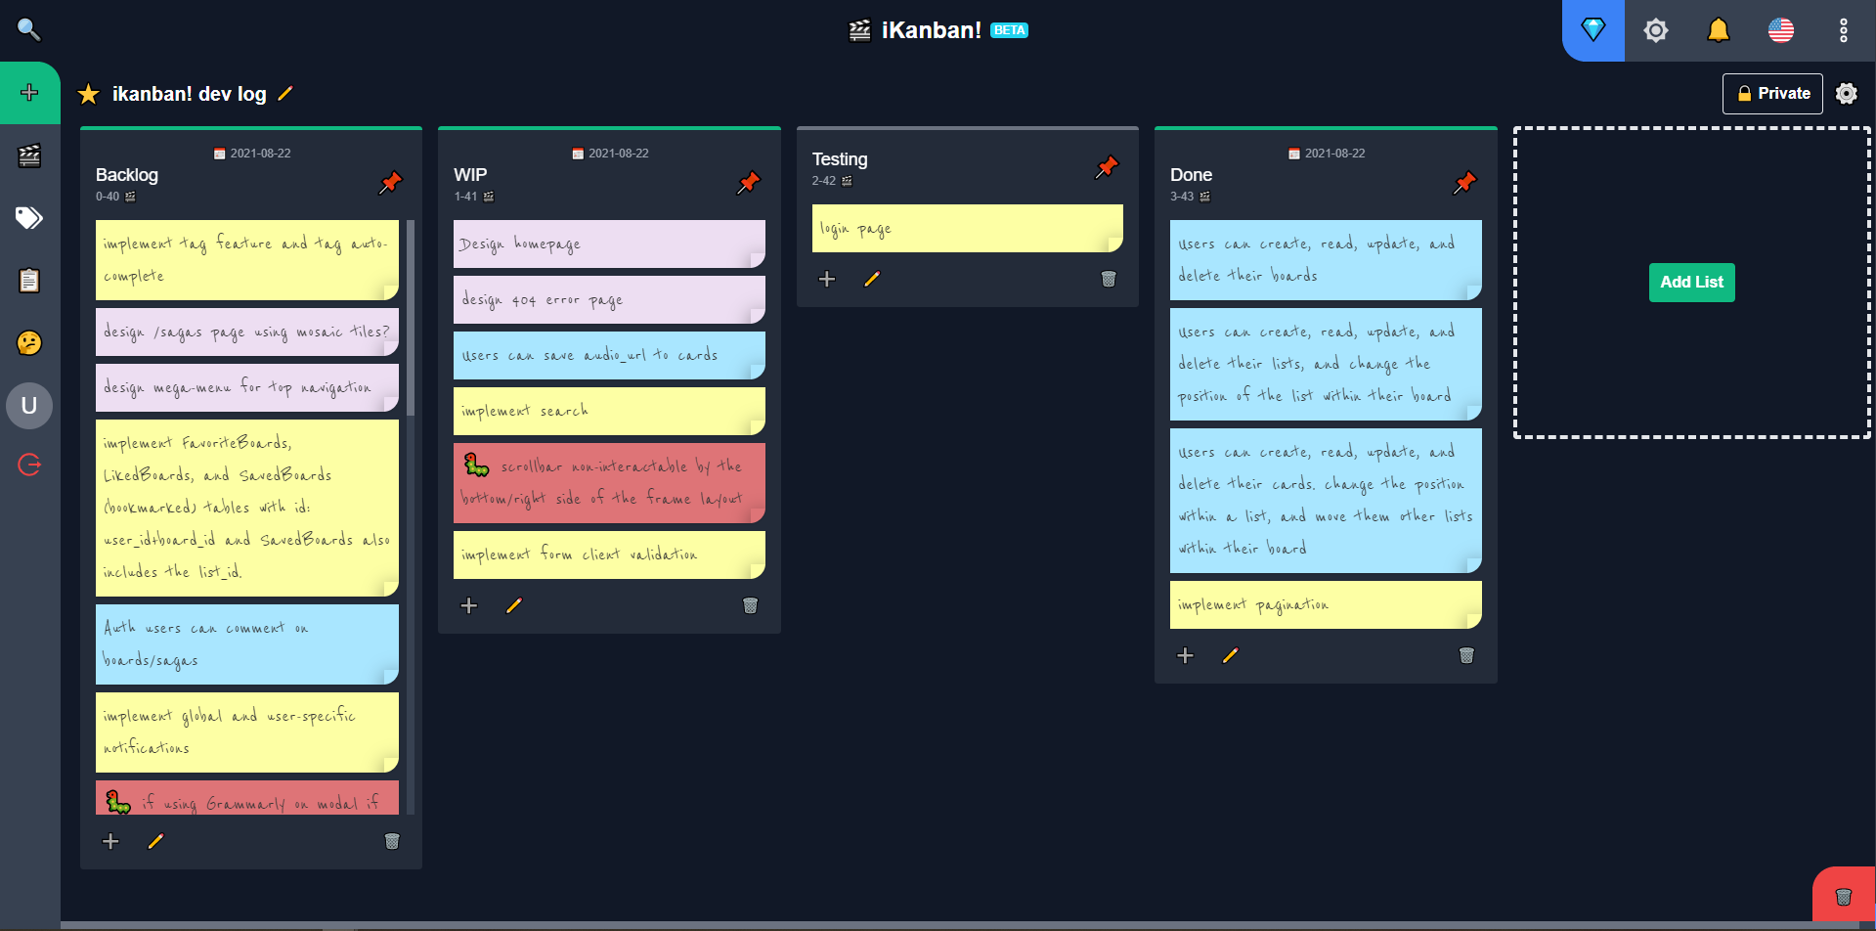Image resolution: width=1876 pixels, height=931 pixels.
Task: Open the clipboard icon in sidebar
Action: [x=29, y=281]
